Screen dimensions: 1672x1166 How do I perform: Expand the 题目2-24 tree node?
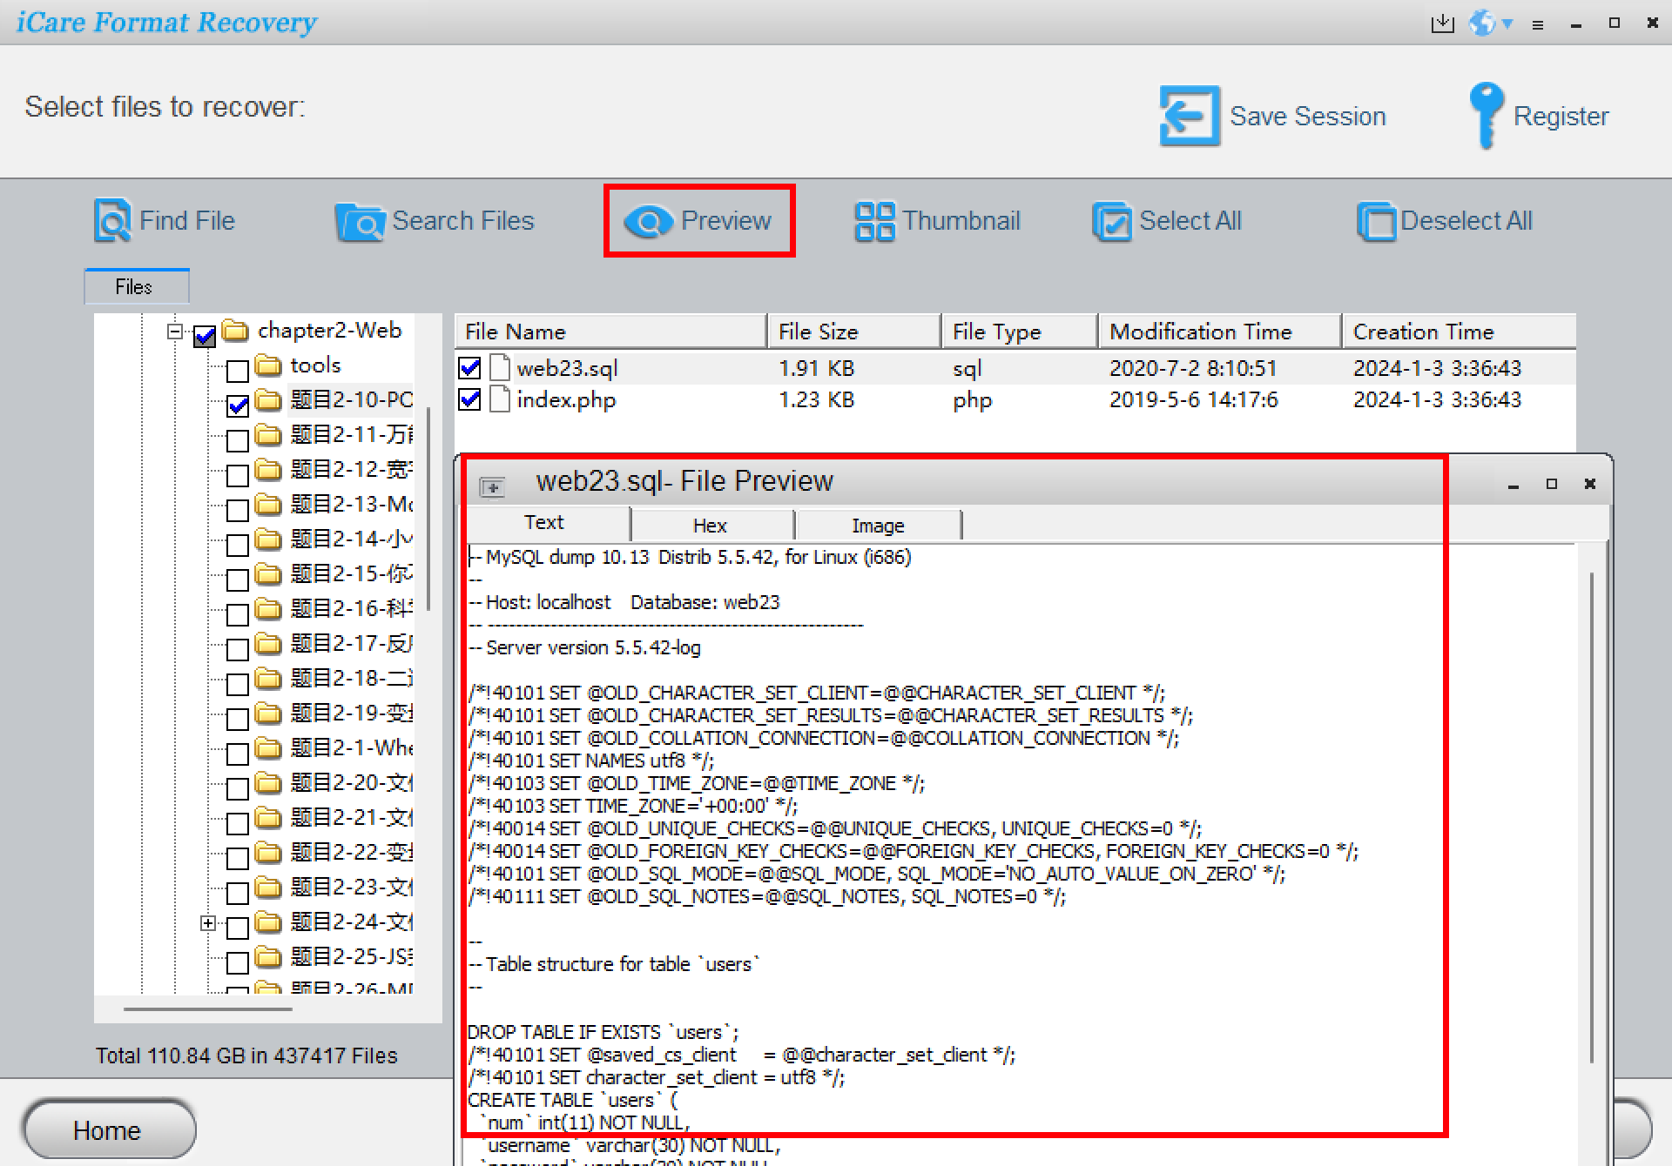(207, 925)
